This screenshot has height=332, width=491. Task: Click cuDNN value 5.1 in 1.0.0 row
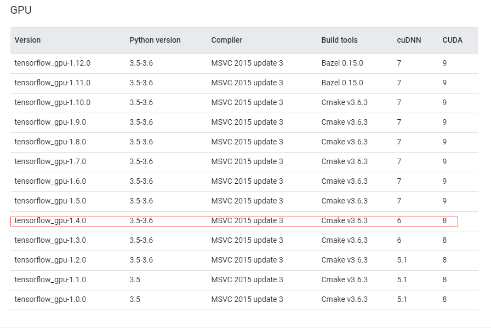[x=402, y=300]
